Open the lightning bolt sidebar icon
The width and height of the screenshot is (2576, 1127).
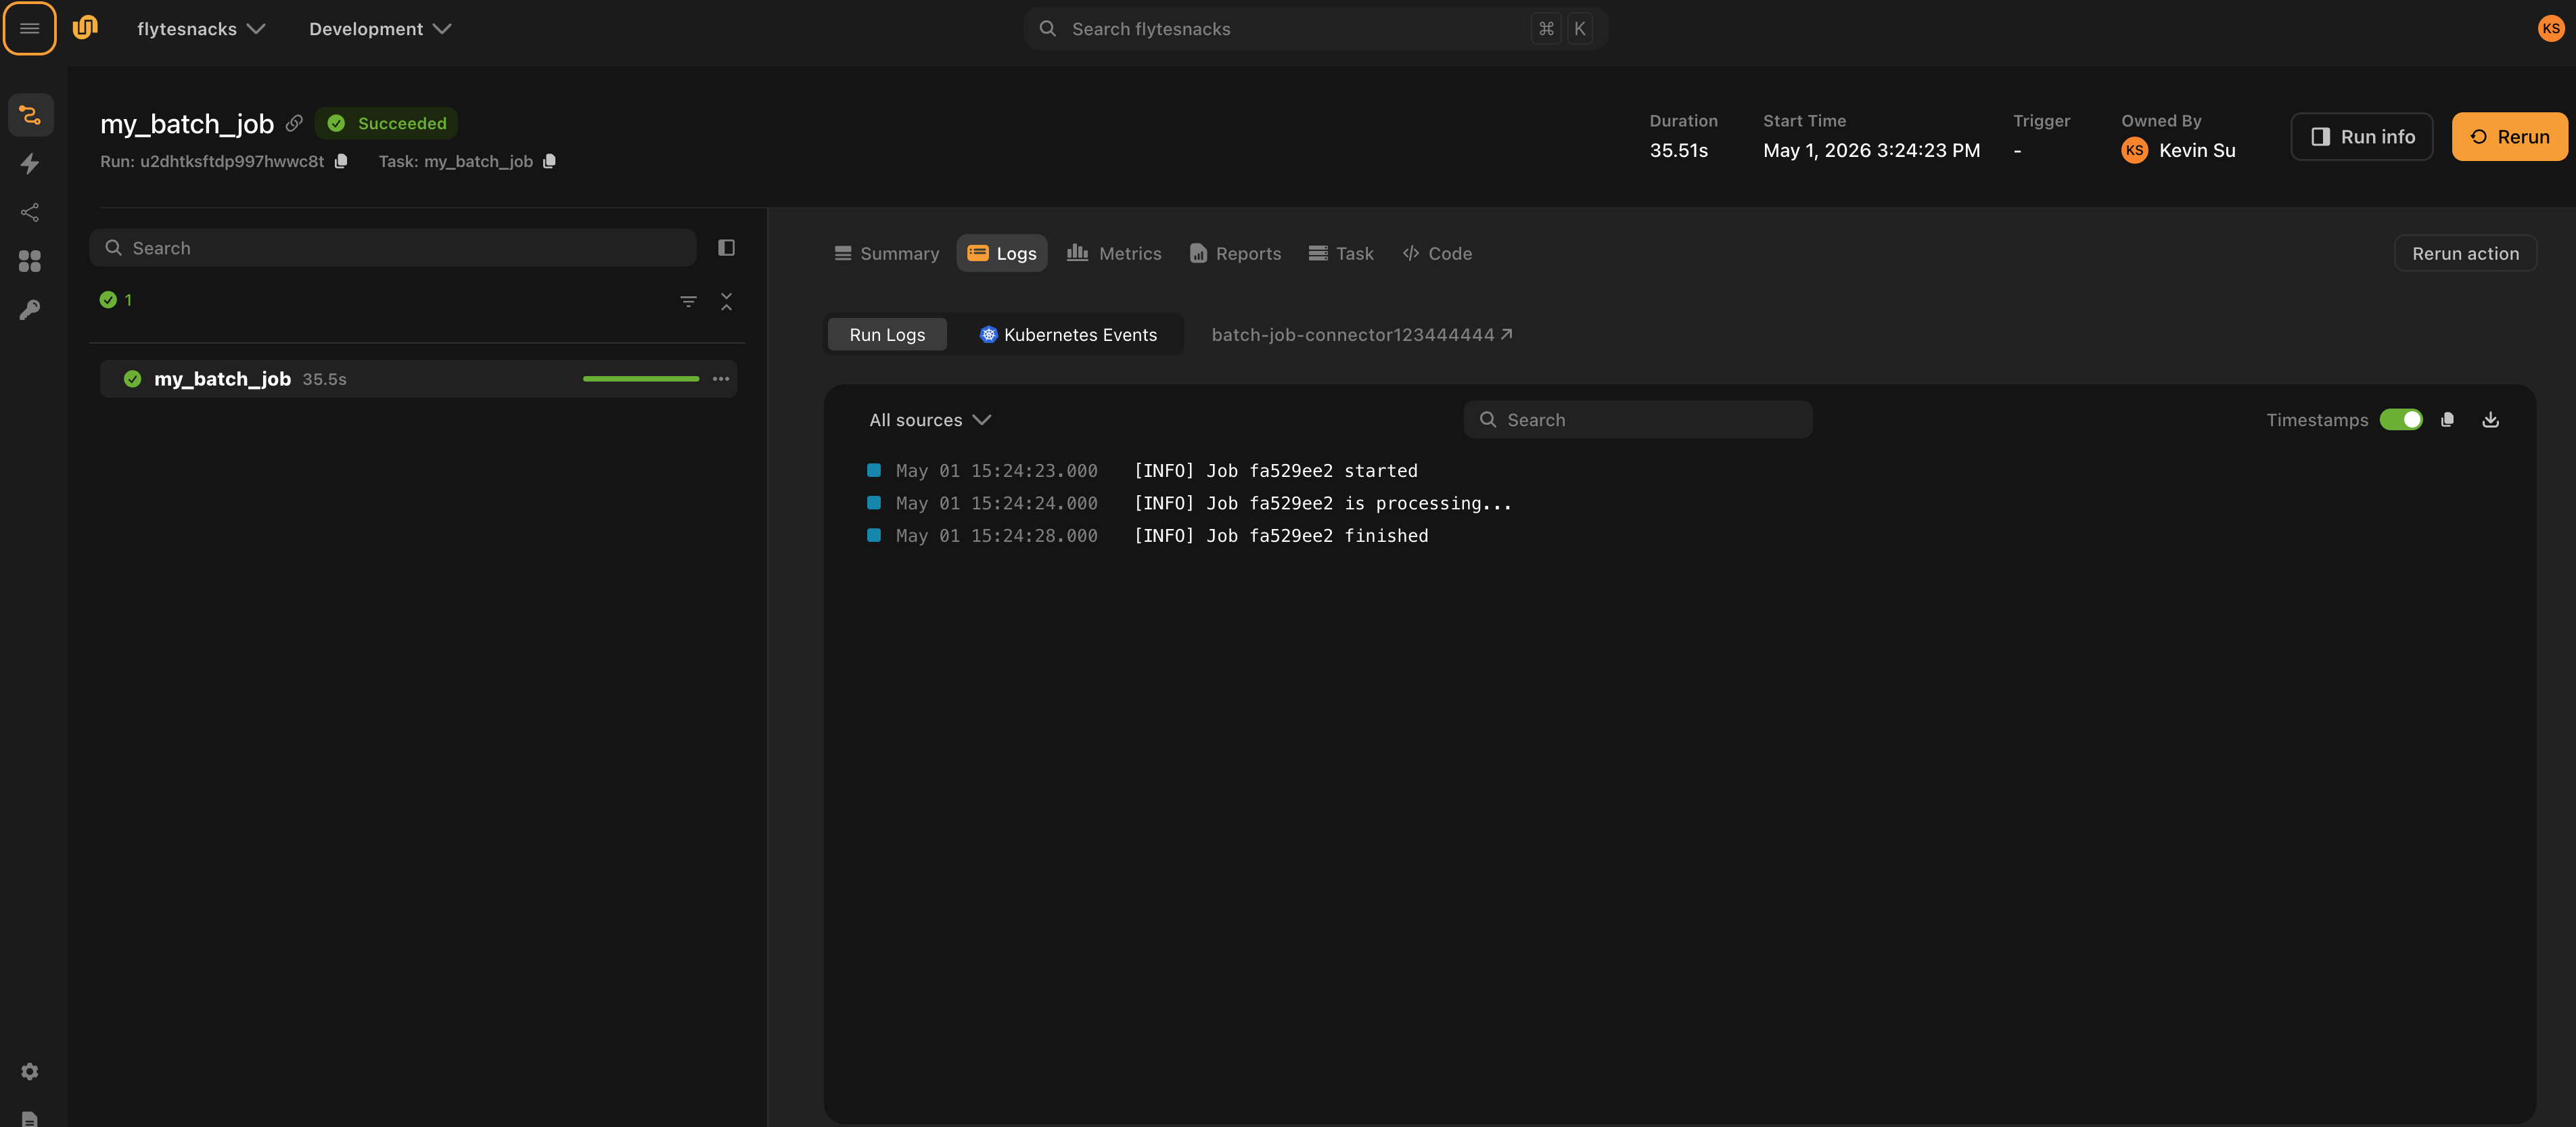(30, 164)
